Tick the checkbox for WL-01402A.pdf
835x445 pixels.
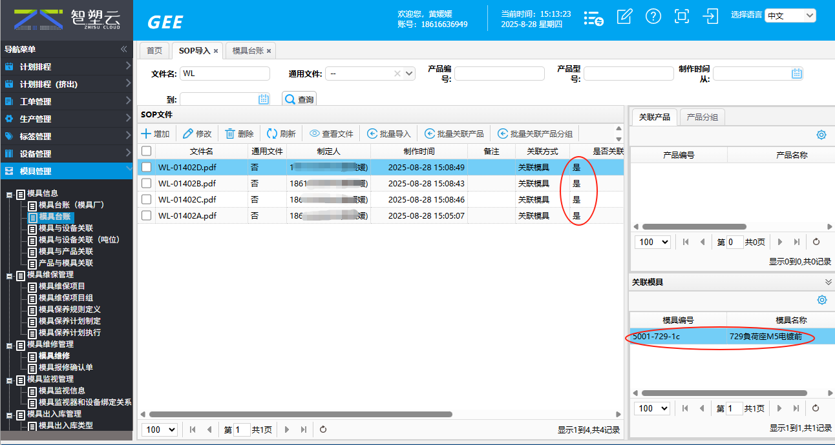coord(147,216)
